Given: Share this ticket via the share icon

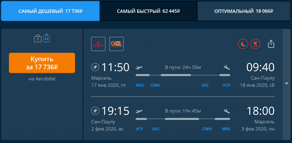Looking at the screenshot, I should pos(271,44).
